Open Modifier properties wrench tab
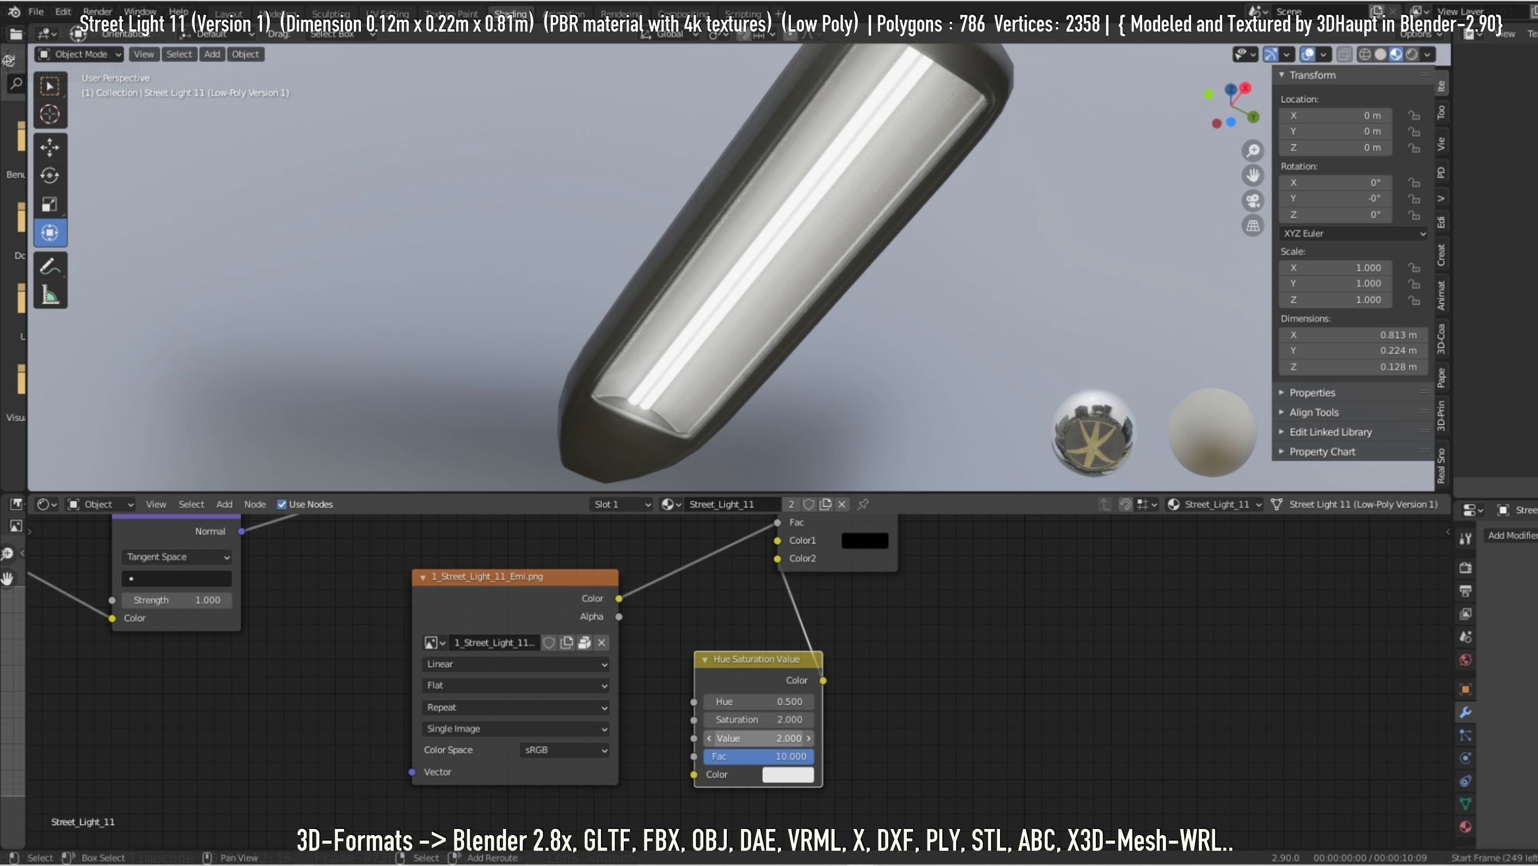 point(1465,712)
